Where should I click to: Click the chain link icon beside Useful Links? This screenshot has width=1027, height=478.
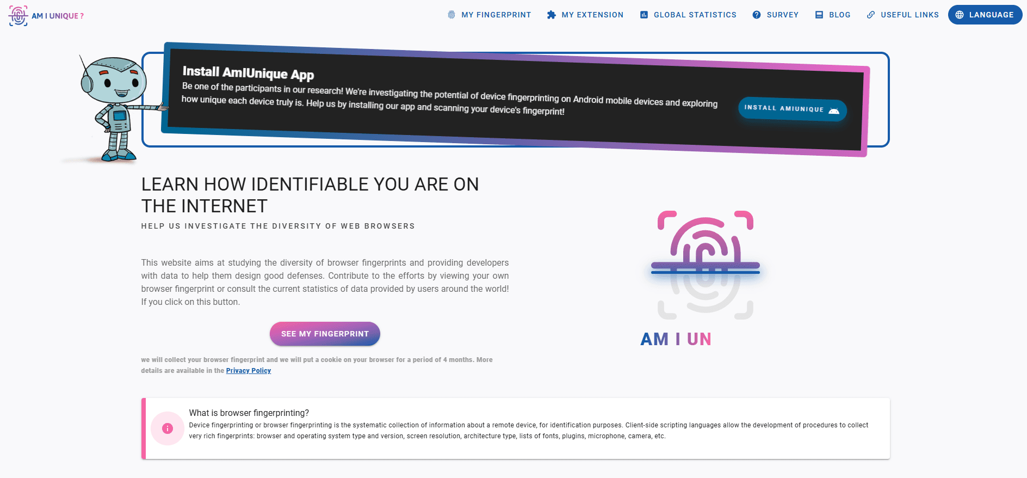[871, 15]
